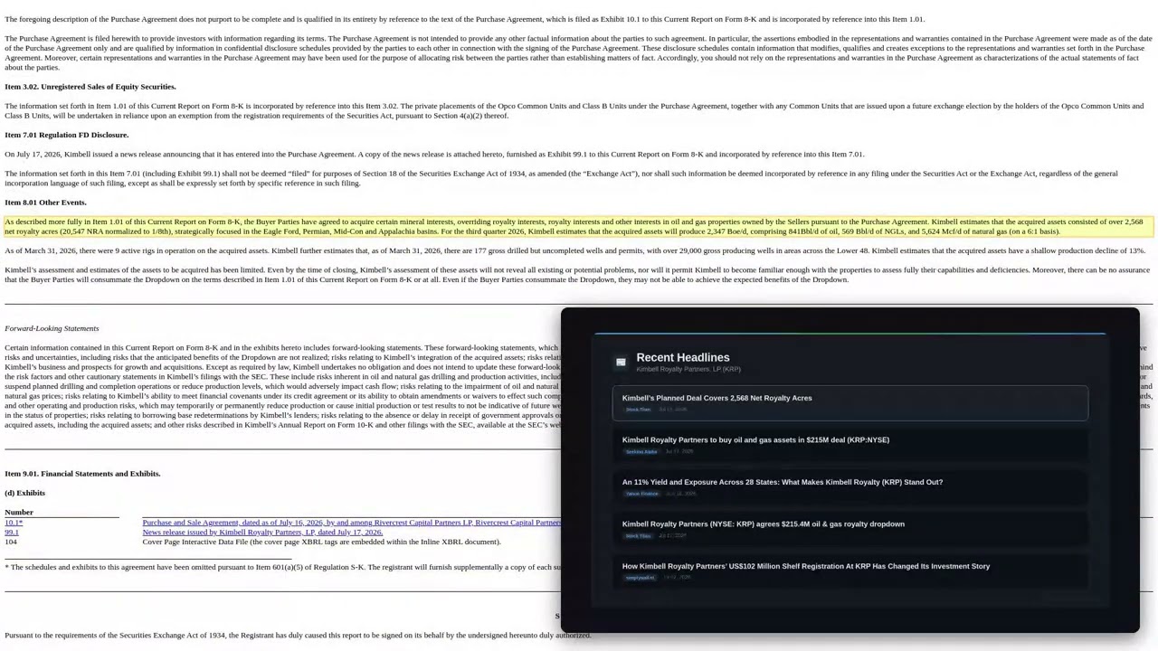Screen dimensions: 1158x651
Task: Click 'Item 9.01. Financial Statements and Exhibits.' heading
Action: pos(82,474)
